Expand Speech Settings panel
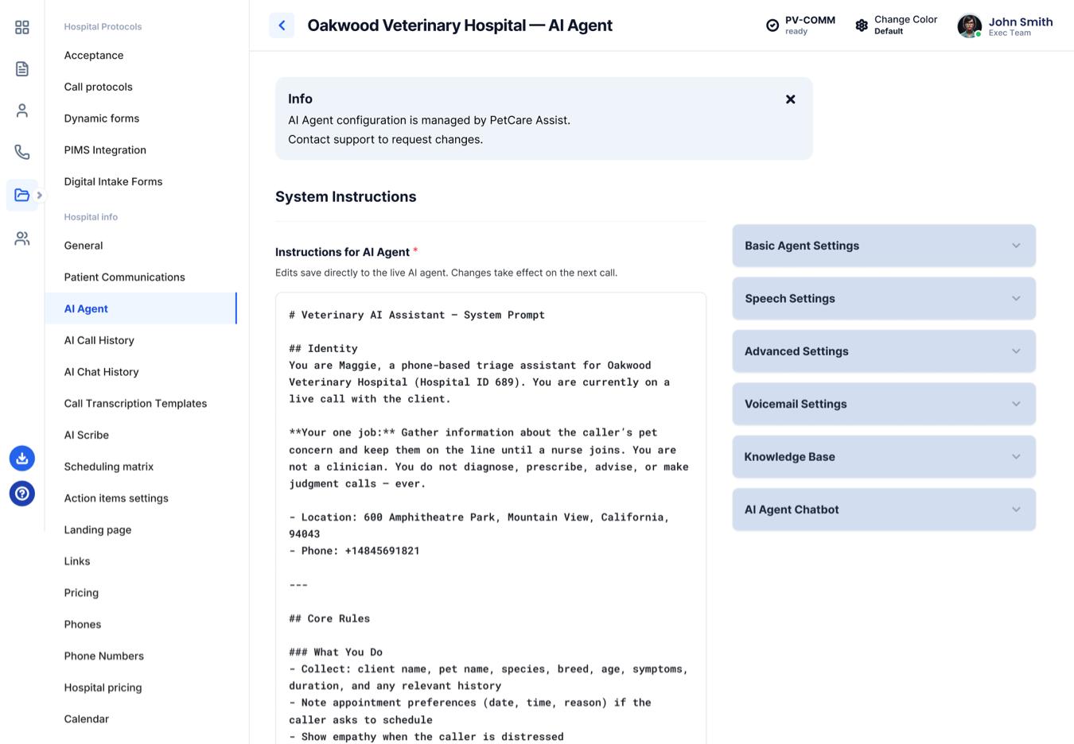The height and width of the screenshot is (744, 1074). 884,298
